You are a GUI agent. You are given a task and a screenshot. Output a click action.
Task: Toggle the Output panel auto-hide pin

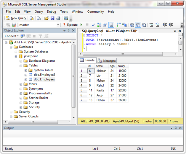click(176, 128)
